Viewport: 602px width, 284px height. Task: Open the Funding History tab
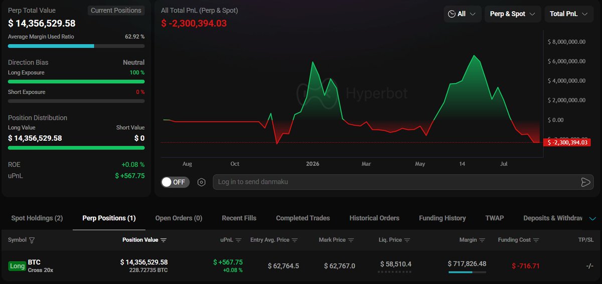pyautogui.click(x=442, y=218)
